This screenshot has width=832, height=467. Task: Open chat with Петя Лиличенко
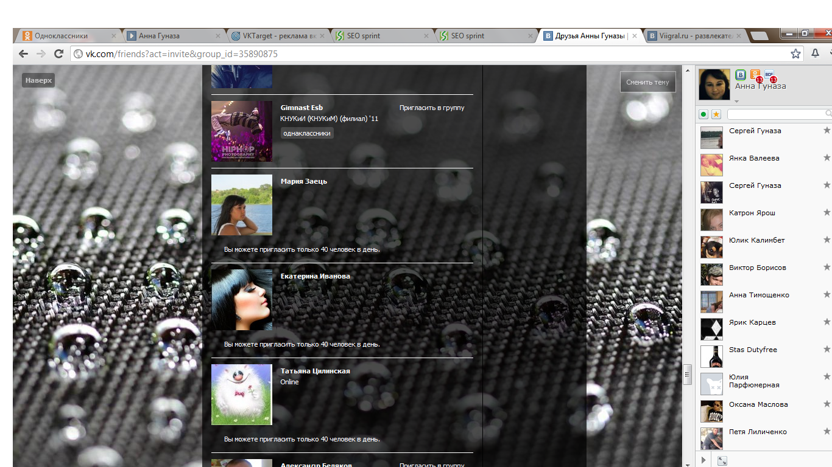click(758, 432)
